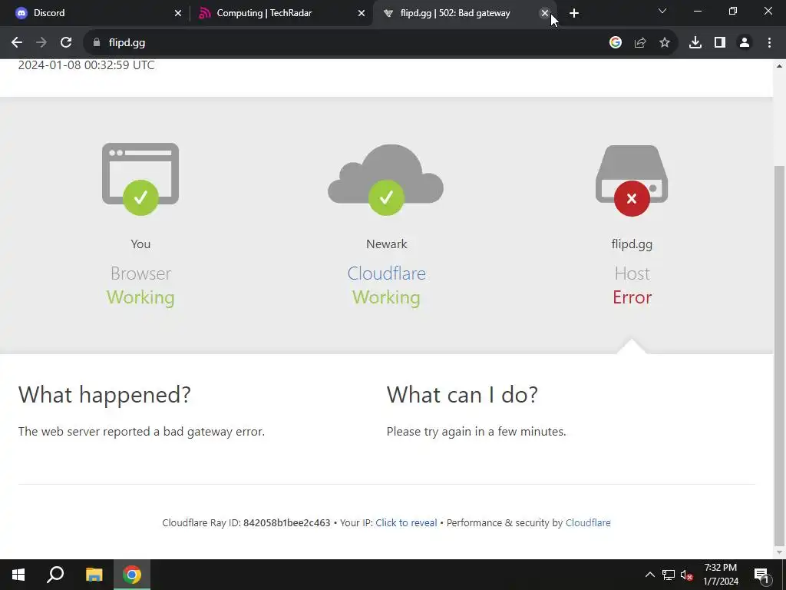Open the Chrome profile menu
The width and height of the screenshot is (786, 590).
745,43
